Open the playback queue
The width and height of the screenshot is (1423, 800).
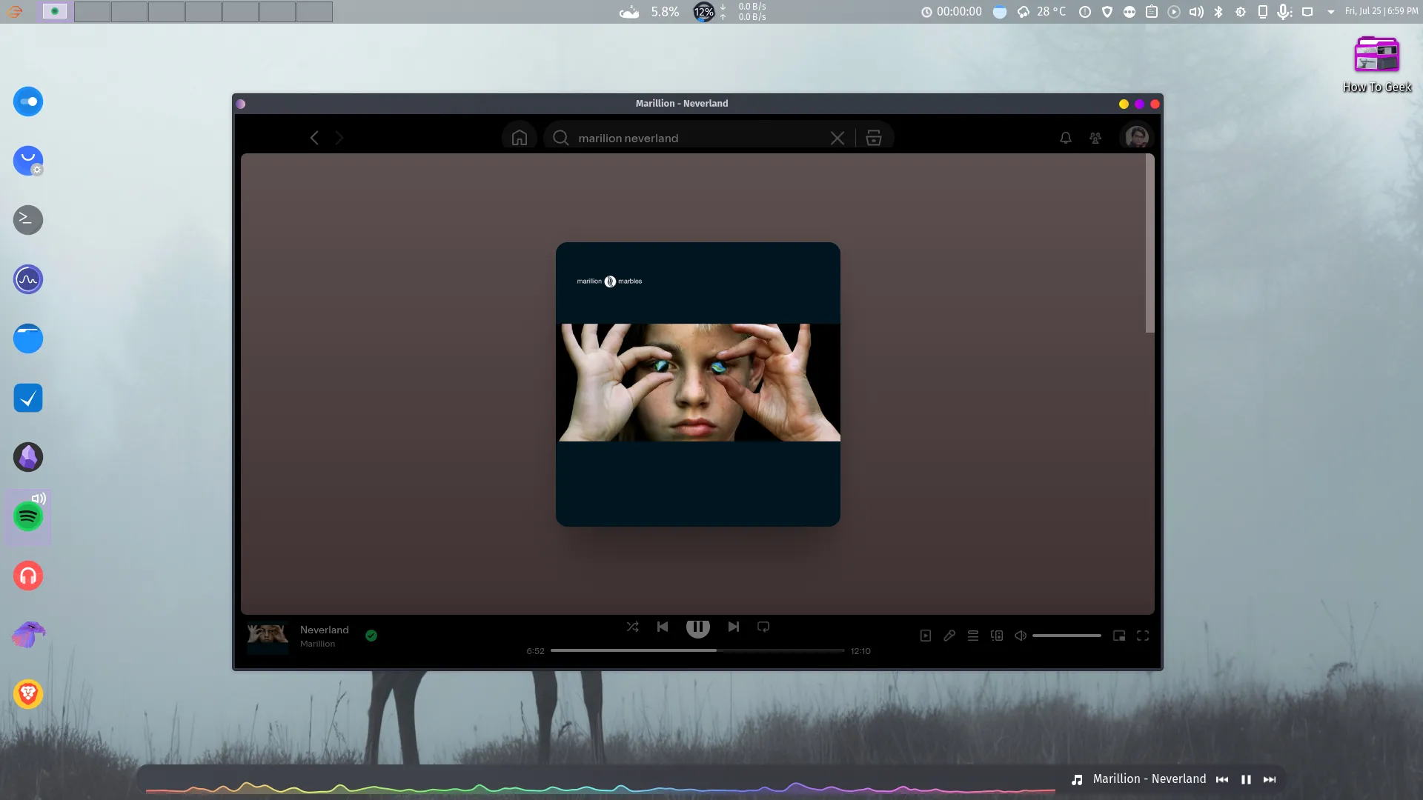tap(973, 636)
